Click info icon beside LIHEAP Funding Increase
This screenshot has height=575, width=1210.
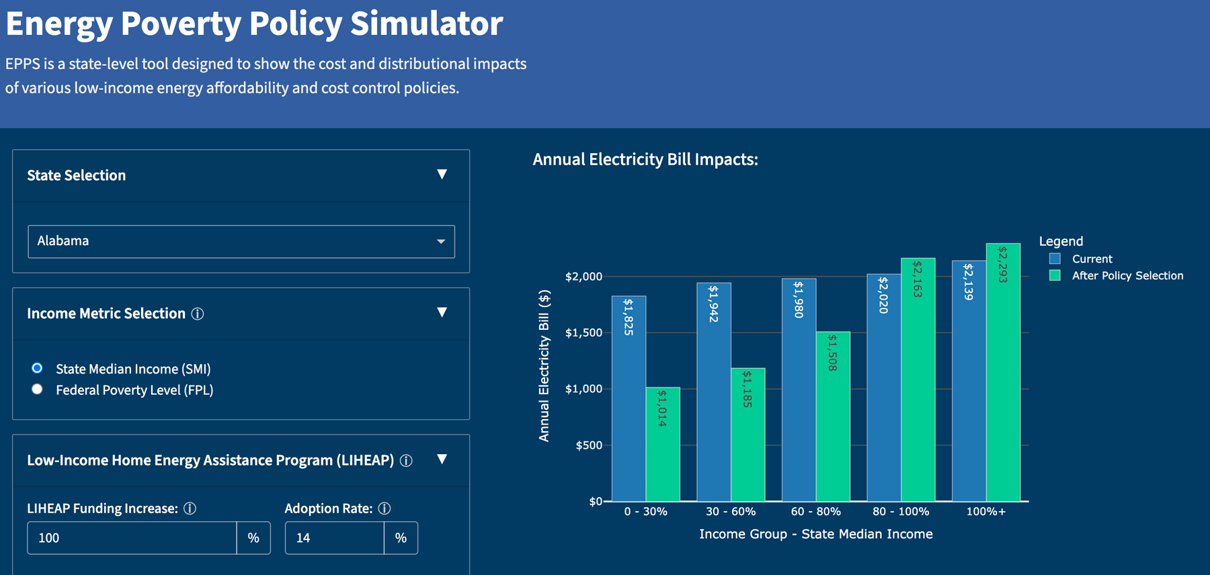coord(190,508)
